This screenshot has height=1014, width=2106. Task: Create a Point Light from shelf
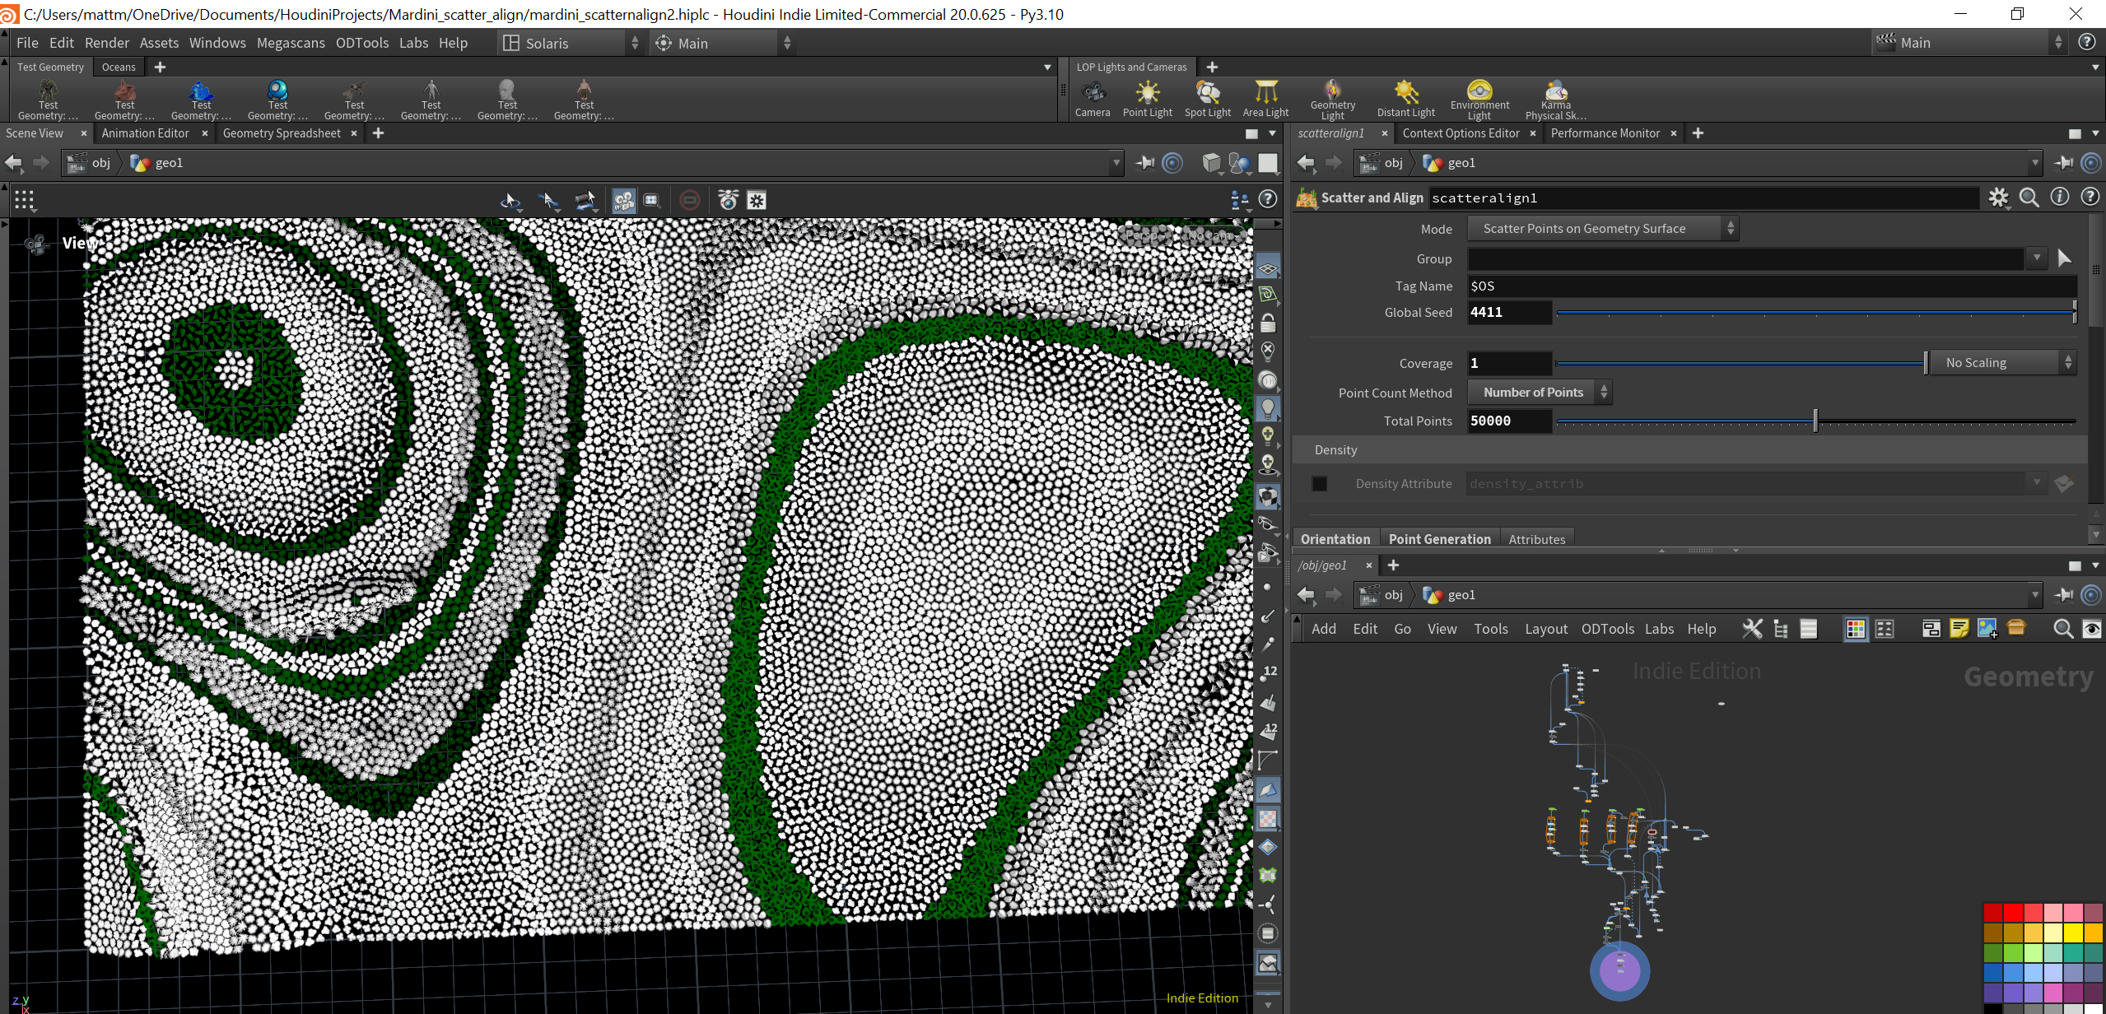pyautogui.click(x=1147, y=99)
